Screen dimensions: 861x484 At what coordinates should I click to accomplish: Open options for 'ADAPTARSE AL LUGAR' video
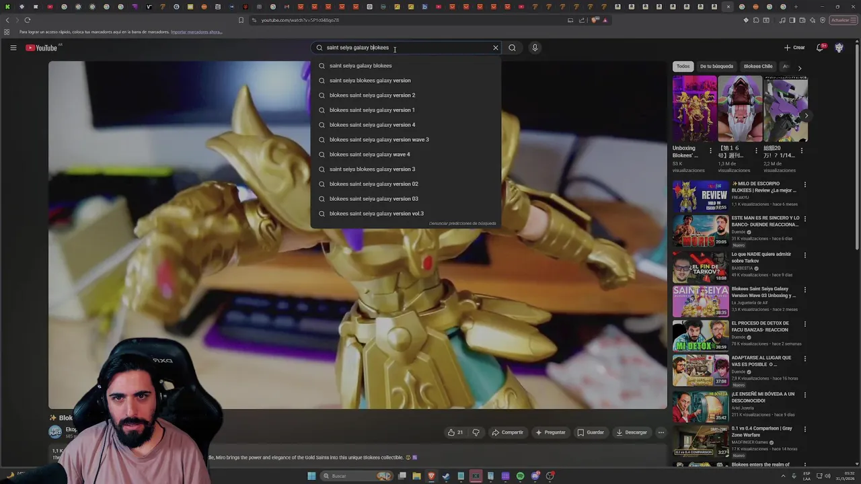tap(804, 359)
